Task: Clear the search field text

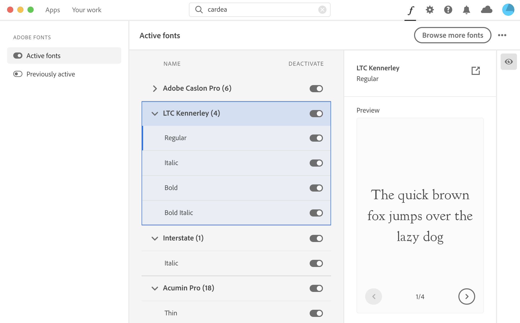Action: (x=322, y=10)
